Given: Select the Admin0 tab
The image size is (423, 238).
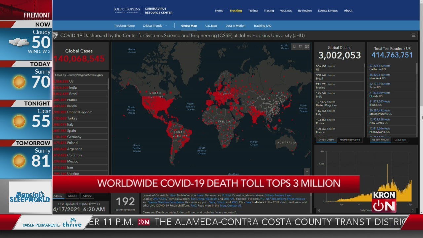Looking at the screenshot, I should (x=58, y=196).
